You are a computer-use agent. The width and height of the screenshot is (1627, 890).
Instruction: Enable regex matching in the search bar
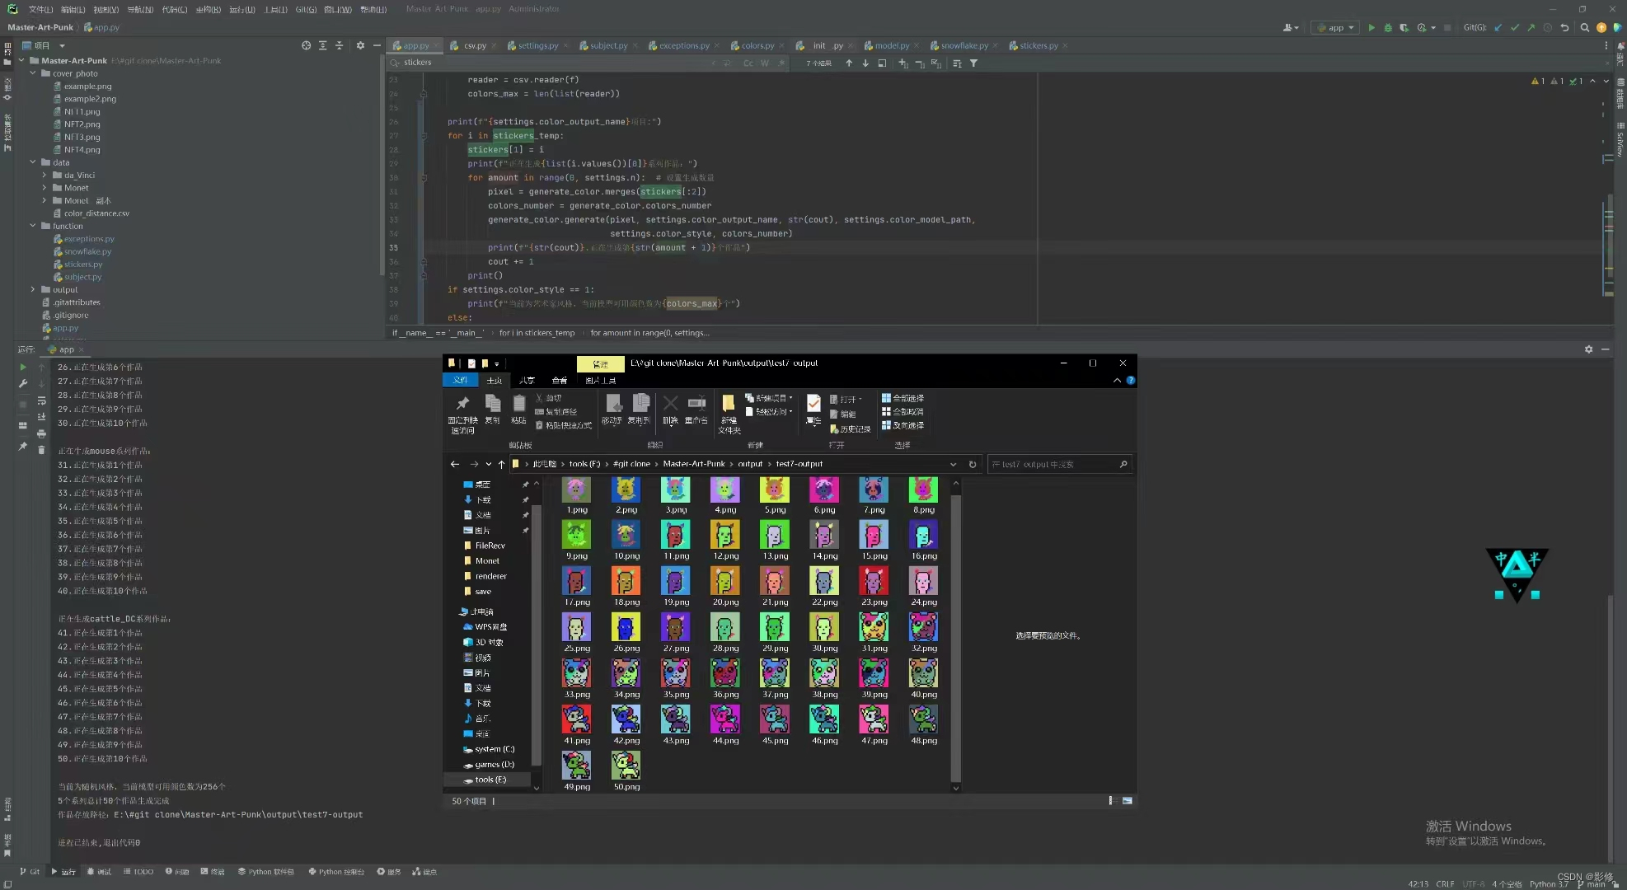(x=781, y=63)
